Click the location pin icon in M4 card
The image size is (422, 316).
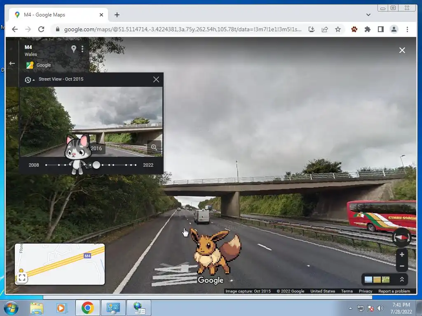(73, 49)
